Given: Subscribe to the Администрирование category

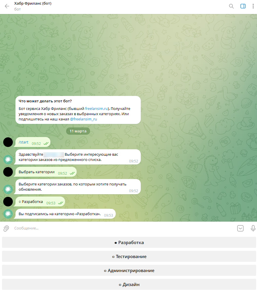Looking at the screenshot, I should coord(129,270).
